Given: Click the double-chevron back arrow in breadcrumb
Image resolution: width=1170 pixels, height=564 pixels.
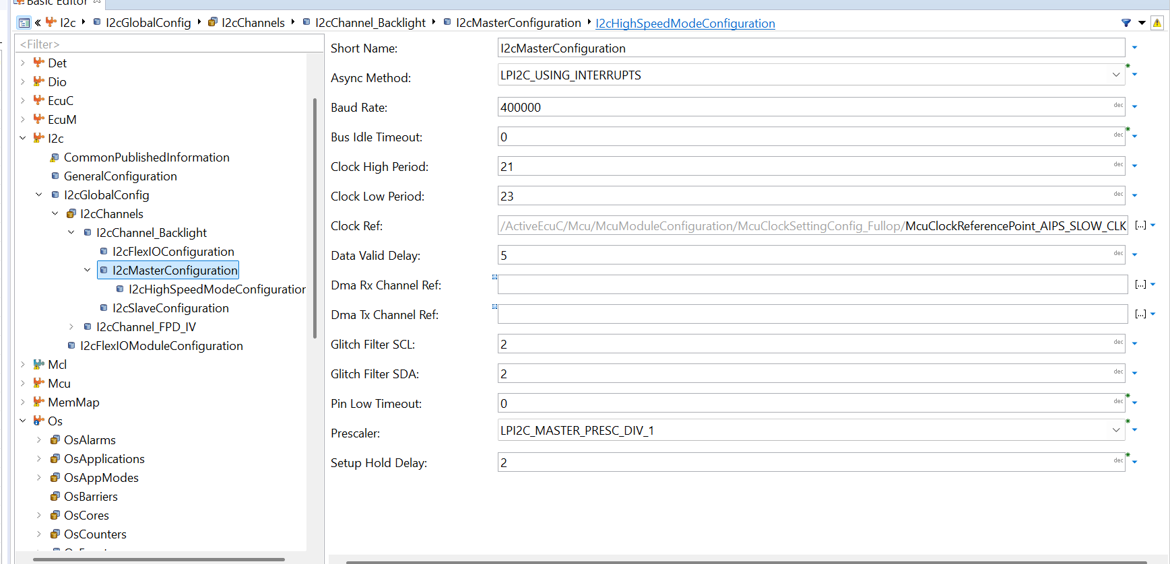Looking at the screenshot, I should (x=38, y=23).
